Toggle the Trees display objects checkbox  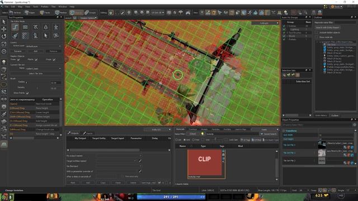18,60
